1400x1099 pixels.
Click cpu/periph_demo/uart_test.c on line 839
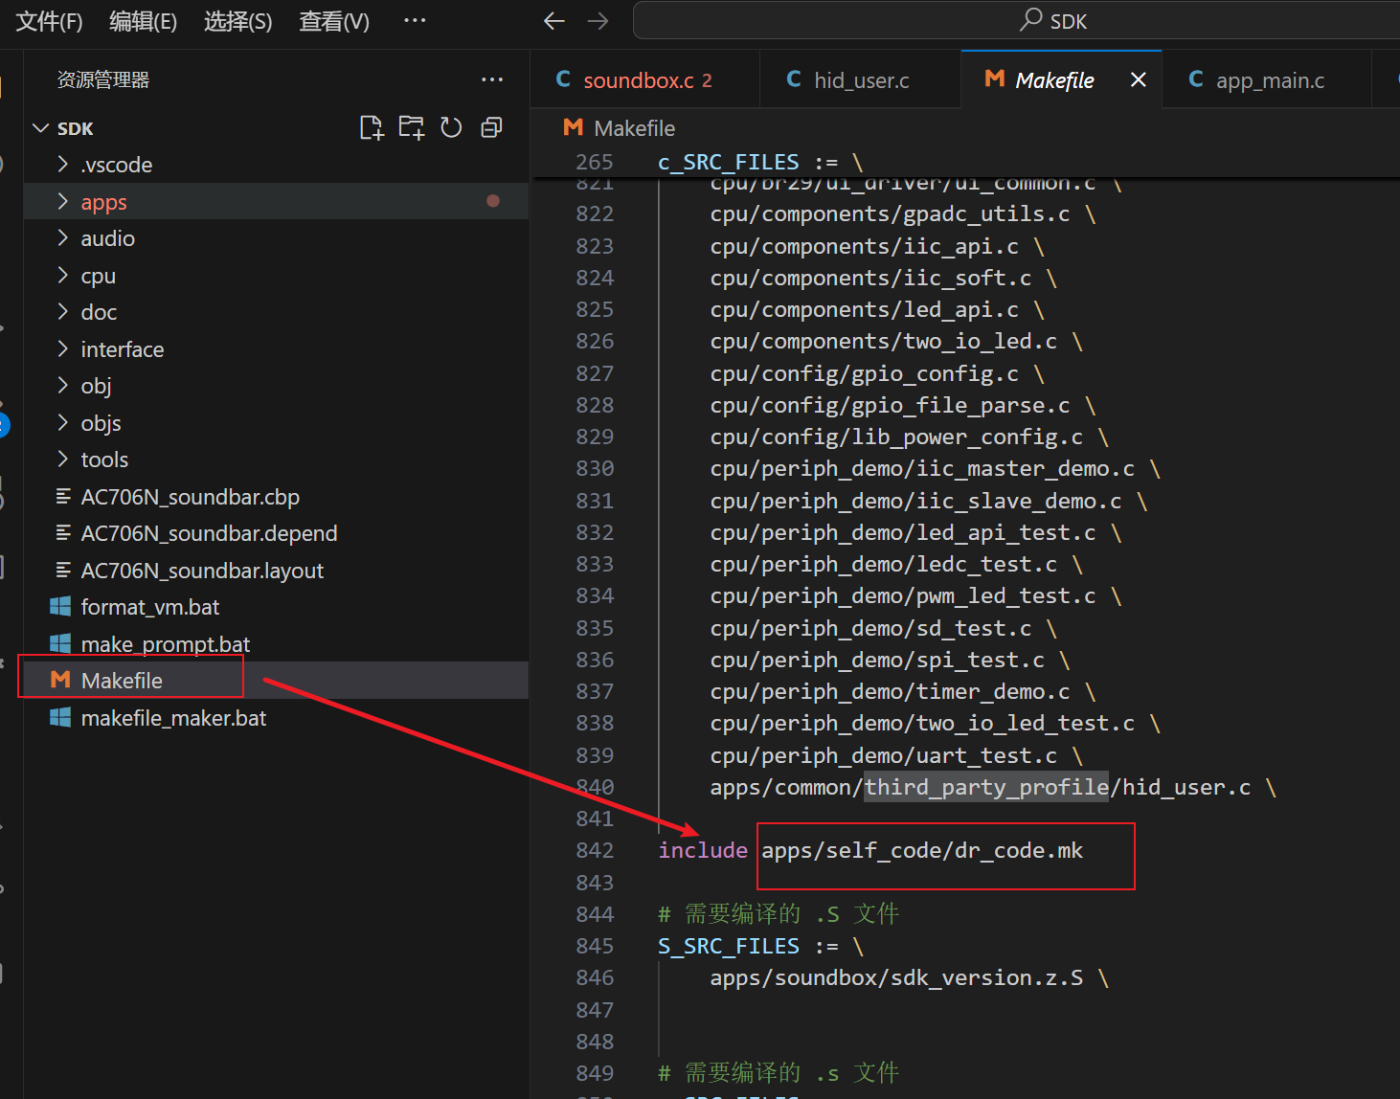pyautogui.click(x=883, y=755)
